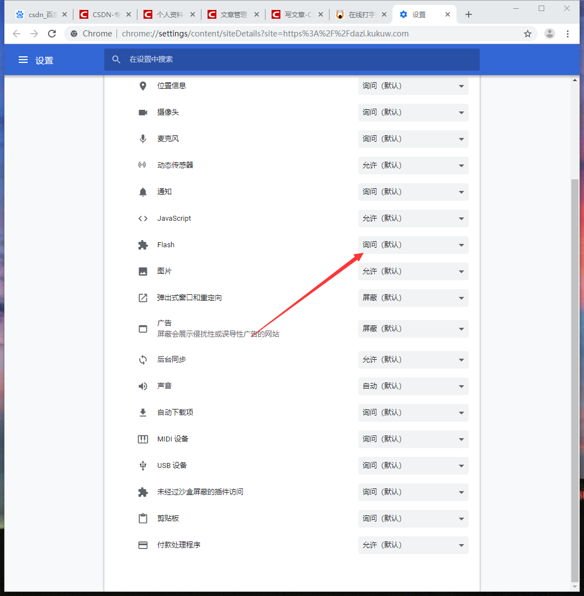This screenshot has width=584, height=596.
Task: Open the 自动下载项 permission dropdown
Action: coord(413,412)
